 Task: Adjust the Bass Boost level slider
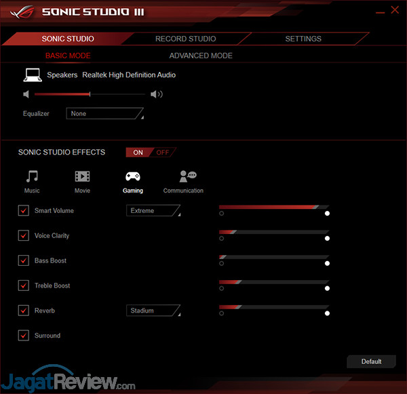tap(274, 257)
